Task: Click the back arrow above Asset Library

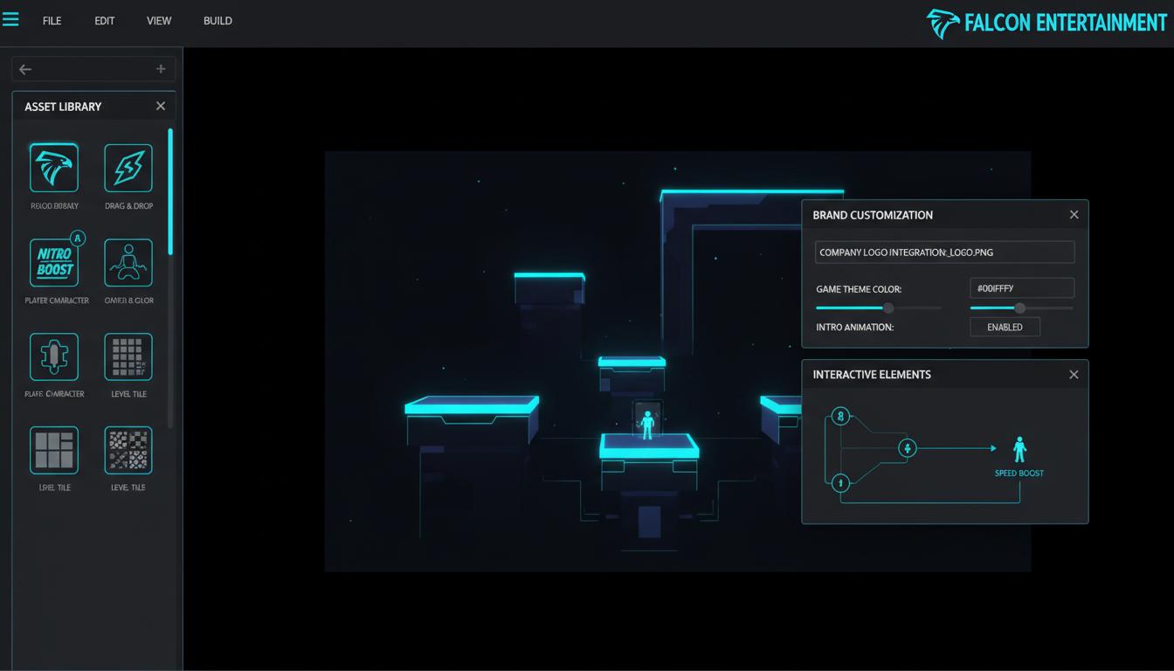Action: click(x=25, y=69)
